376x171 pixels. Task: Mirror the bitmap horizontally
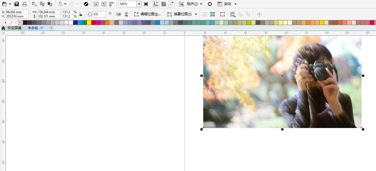119,14
